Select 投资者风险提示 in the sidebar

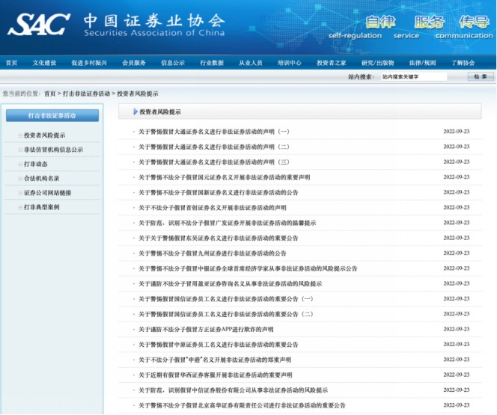pos(44,135)
